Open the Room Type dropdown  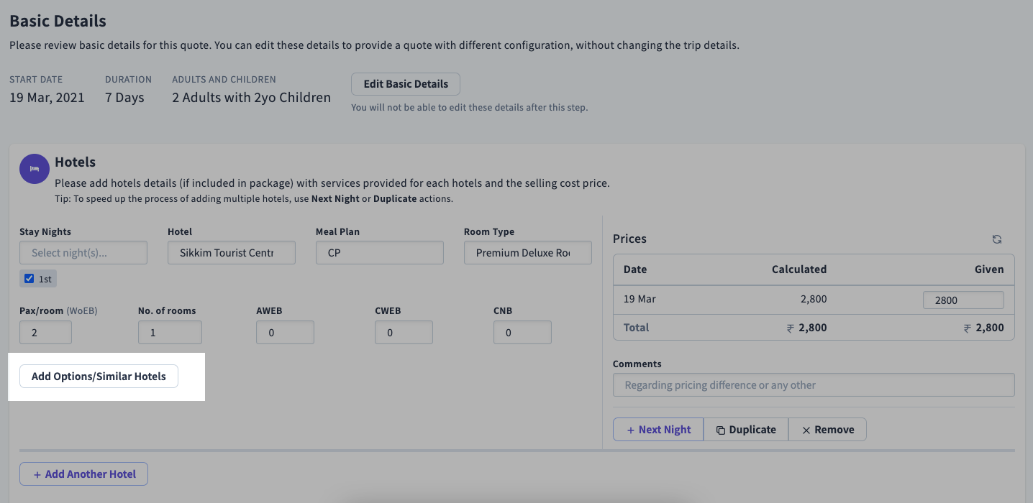click(x=527, y=252)
